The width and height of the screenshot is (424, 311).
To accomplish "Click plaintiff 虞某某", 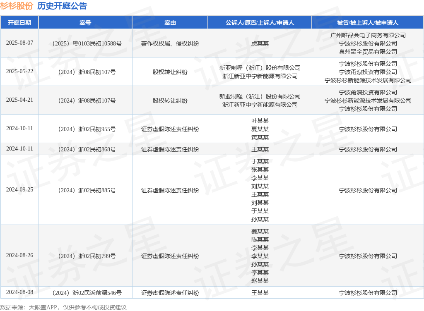I will (x=260, y=43).
